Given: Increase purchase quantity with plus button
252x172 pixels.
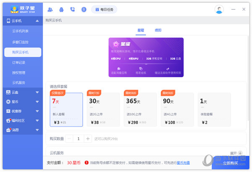Looking at the screenshot, I should (88, 139).
